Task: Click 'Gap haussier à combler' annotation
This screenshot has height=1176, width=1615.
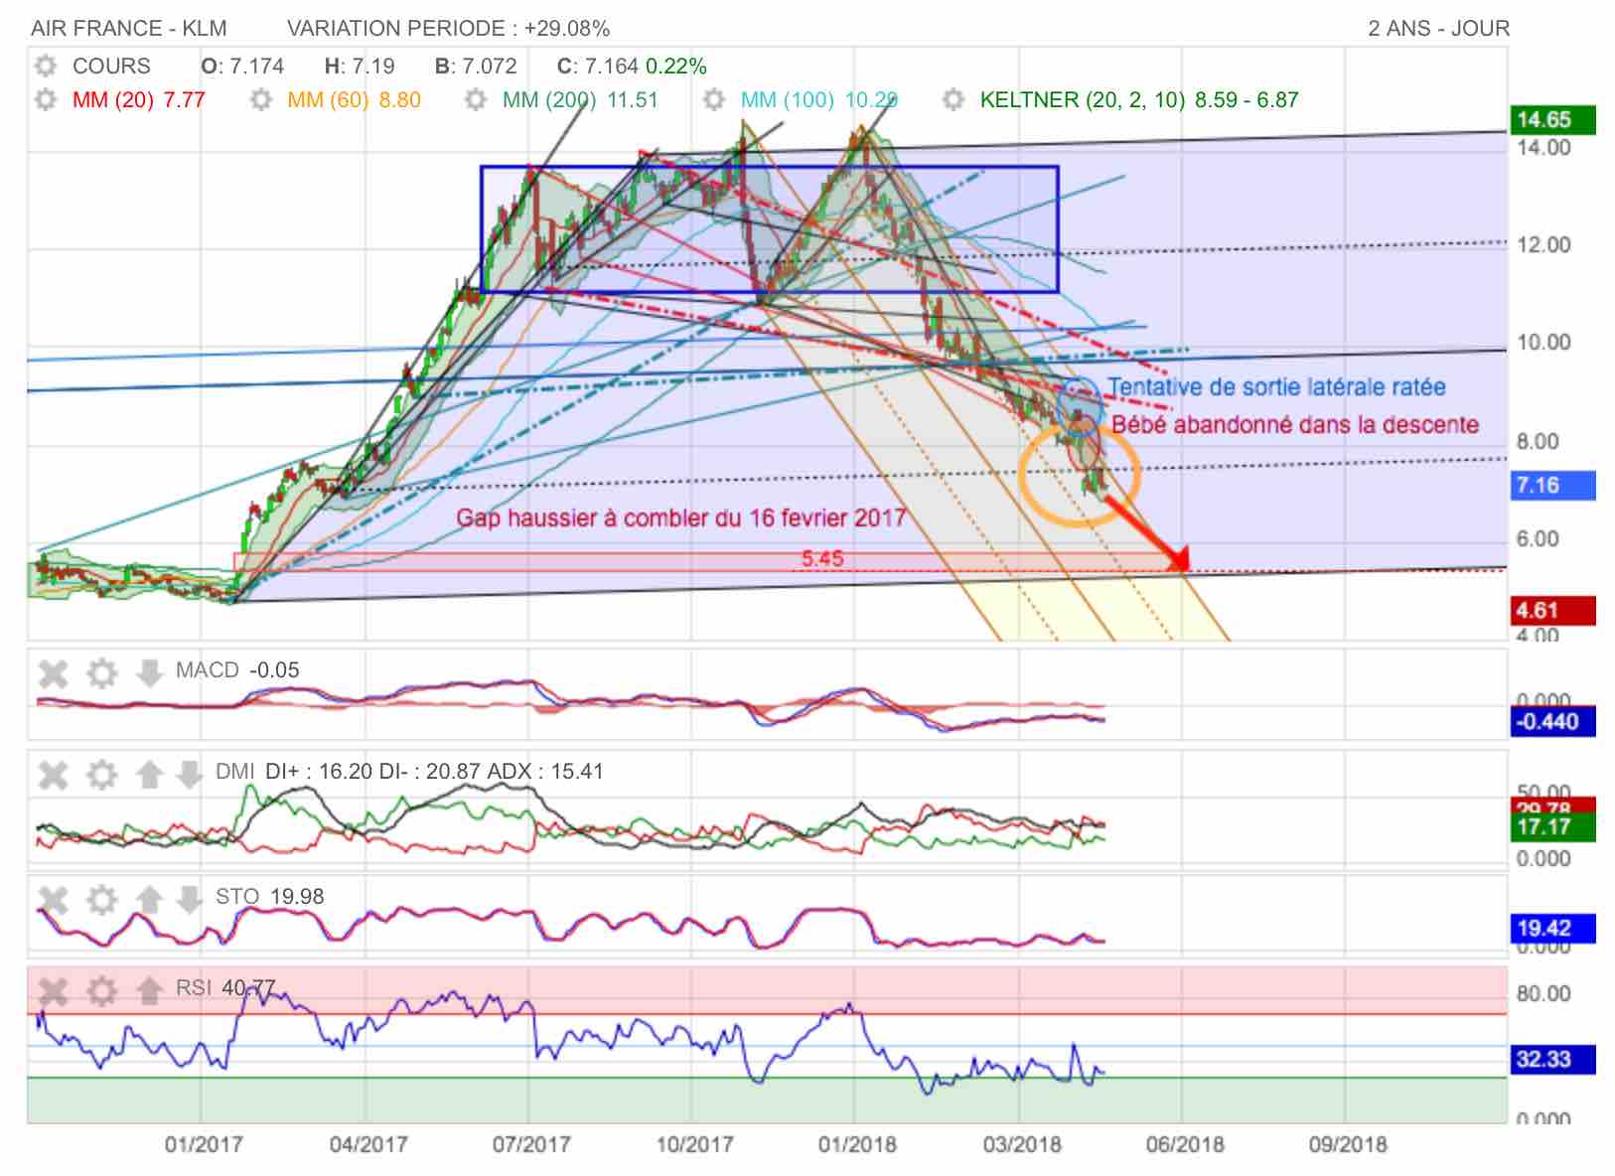Action: pos(680,518)
